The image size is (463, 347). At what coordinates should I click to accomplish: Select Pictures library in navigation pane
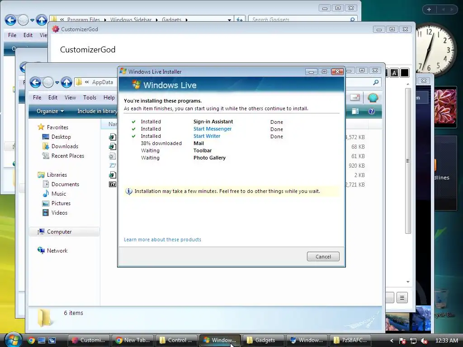(61, 203)
